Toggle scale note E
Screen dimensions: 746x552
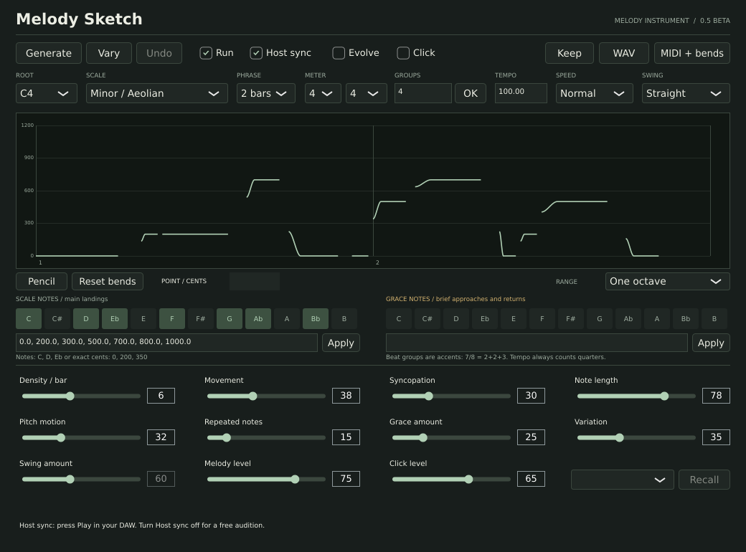tap(143, 318)
